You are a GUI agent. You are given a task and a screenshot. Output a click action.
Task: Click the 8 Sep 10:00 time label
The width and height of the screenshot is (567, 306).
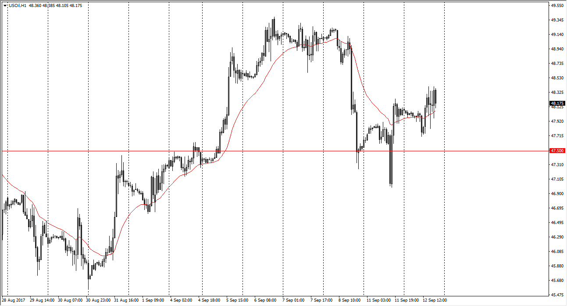point(350,300)
